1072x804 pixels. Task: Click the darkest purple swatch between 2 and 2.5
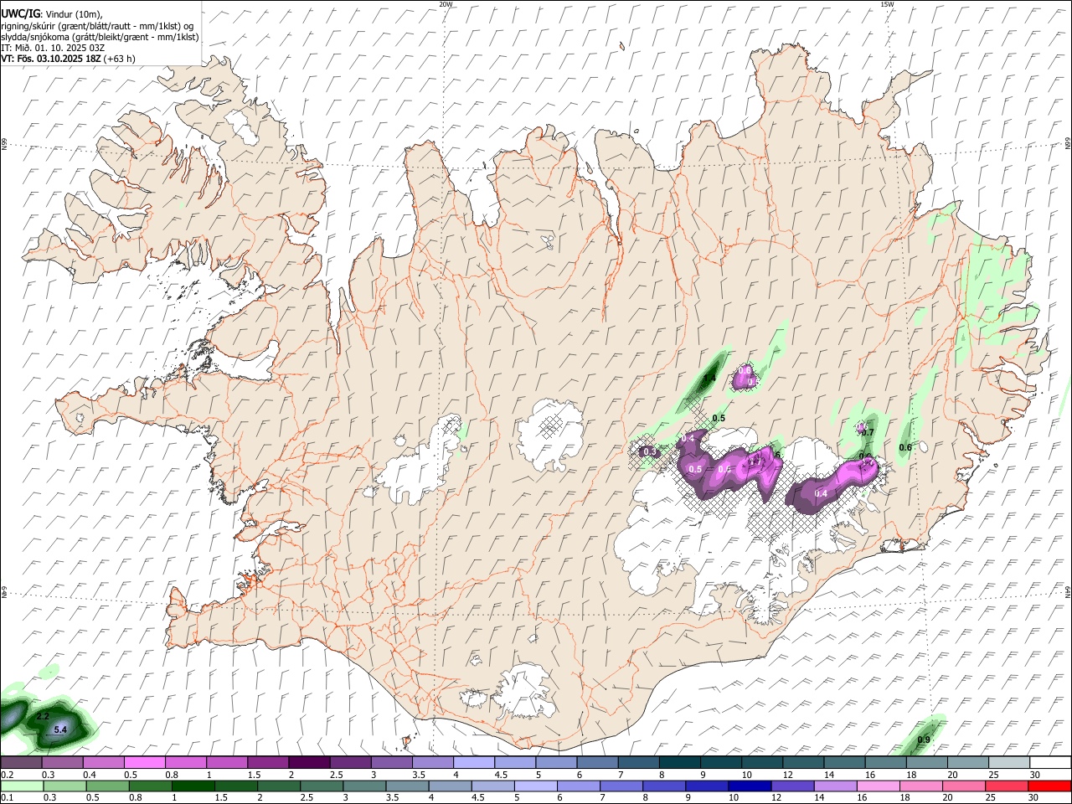[309, 763]
